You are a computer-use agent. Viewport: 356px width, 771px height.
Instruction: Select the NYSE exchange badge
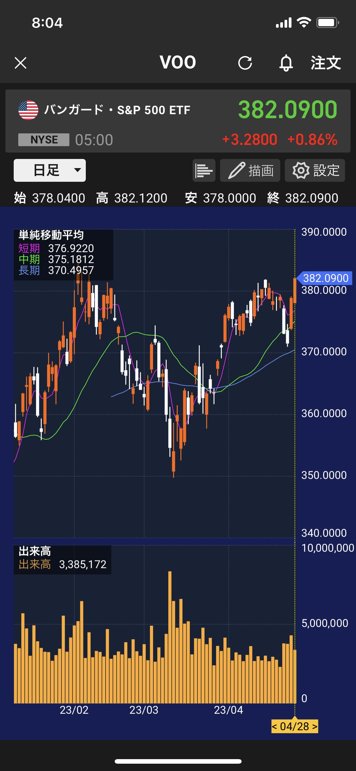click(44, 140)
